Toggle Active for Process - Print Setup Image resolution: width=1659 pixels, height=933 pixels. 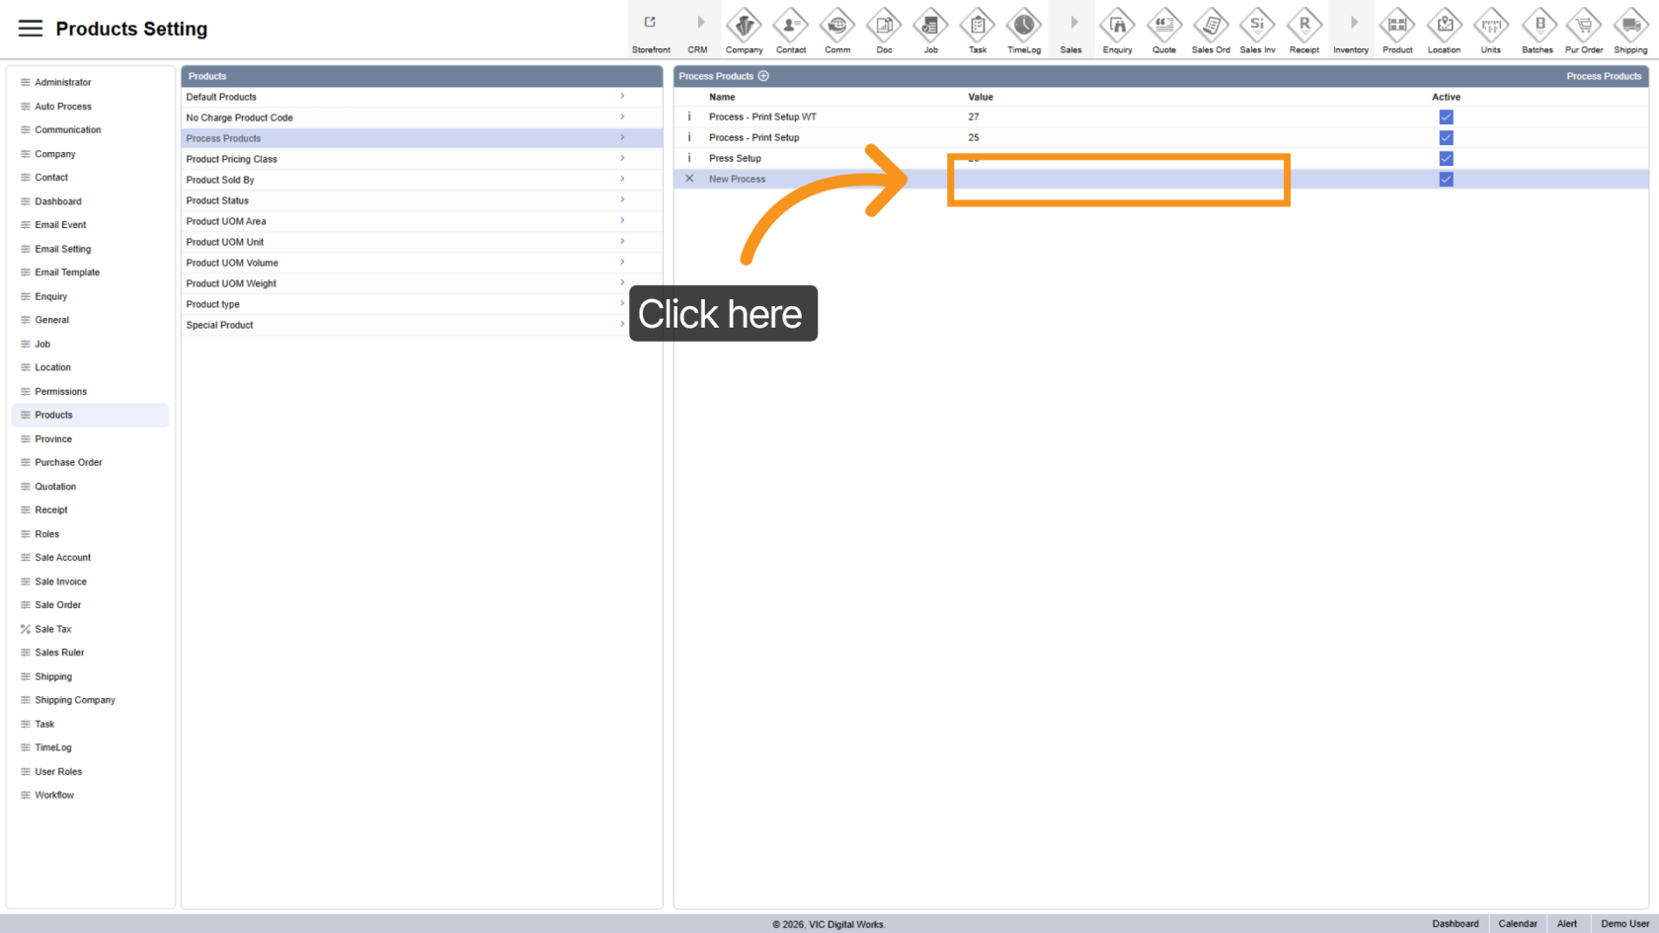point(1446,137)
